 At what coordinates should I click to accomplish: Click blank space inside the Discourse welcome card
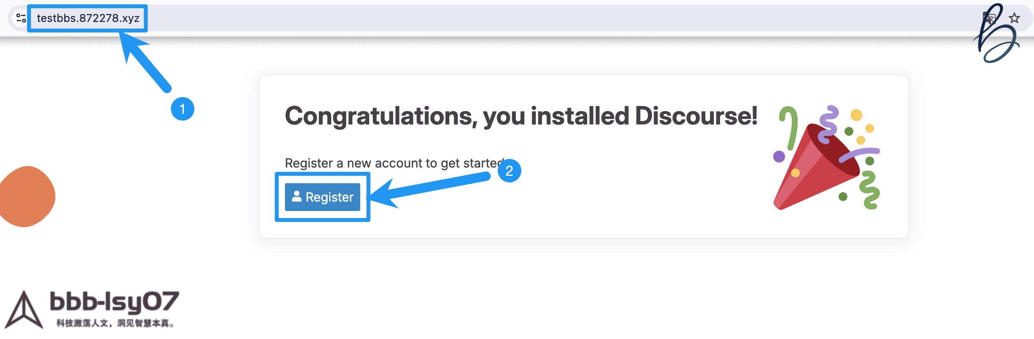tap(562, 208)
